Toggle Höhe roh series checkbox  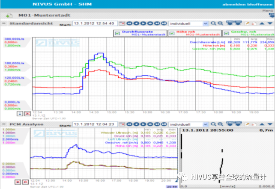pos(172,33)
